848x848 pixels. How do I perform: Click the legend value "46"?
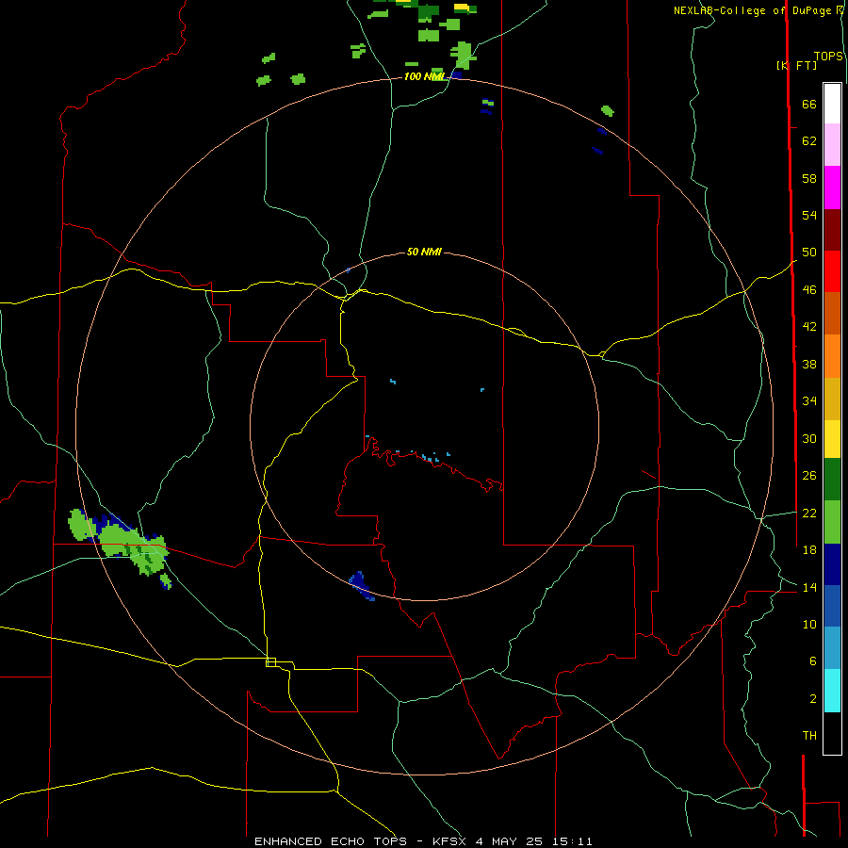pos(809,290)
